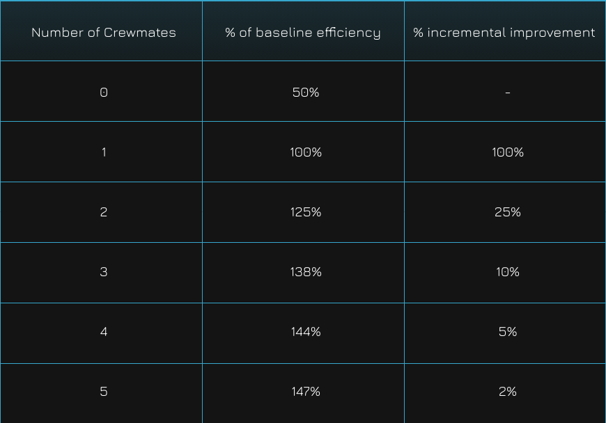Click the 2% incremental improvement cell

pyautogui.click(x=508, y=392)
